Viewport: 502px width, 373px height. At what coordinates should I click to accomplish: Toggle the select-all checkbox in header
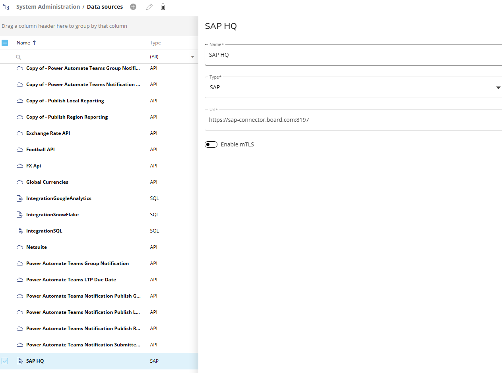pyautogui.click(x=5, y=43)
